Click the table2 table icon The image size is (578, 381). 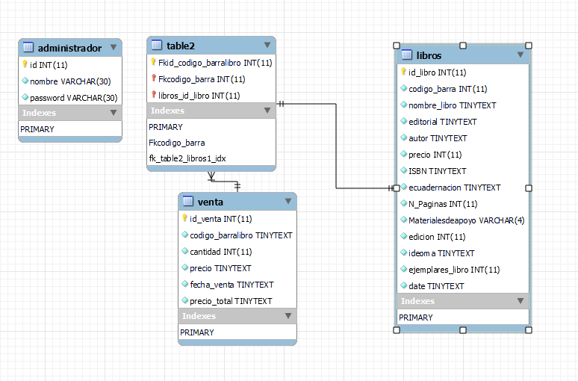pyautogui.click(x=157, y=45)
